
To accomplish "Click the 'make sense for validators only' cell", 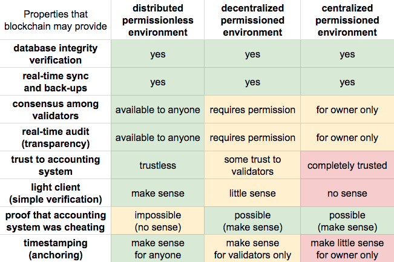I will coord(252,249).
